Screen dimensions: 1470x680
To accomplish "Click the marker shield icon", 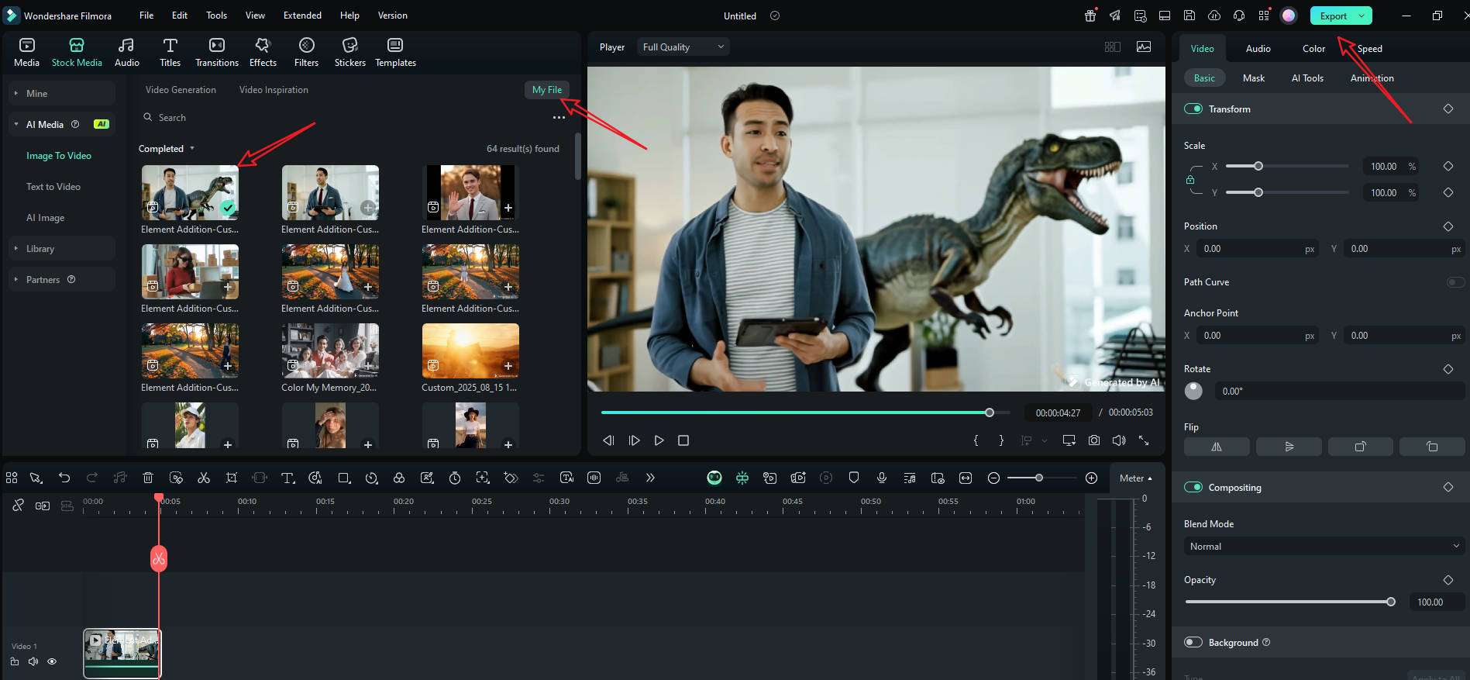I will coord(854,478).
